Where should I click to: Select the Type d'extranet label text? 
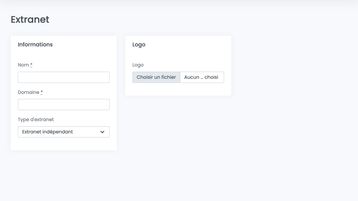[x=36, y=119]
